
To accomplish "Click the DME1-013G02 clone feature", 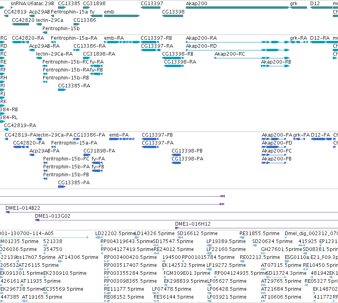I will click(186, 220).
